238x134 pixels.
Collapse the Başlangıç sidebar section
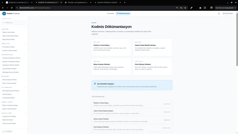(25, 29)
